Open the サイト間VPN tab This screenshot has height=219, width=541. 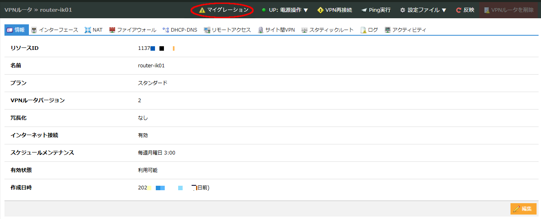[276, 30]
